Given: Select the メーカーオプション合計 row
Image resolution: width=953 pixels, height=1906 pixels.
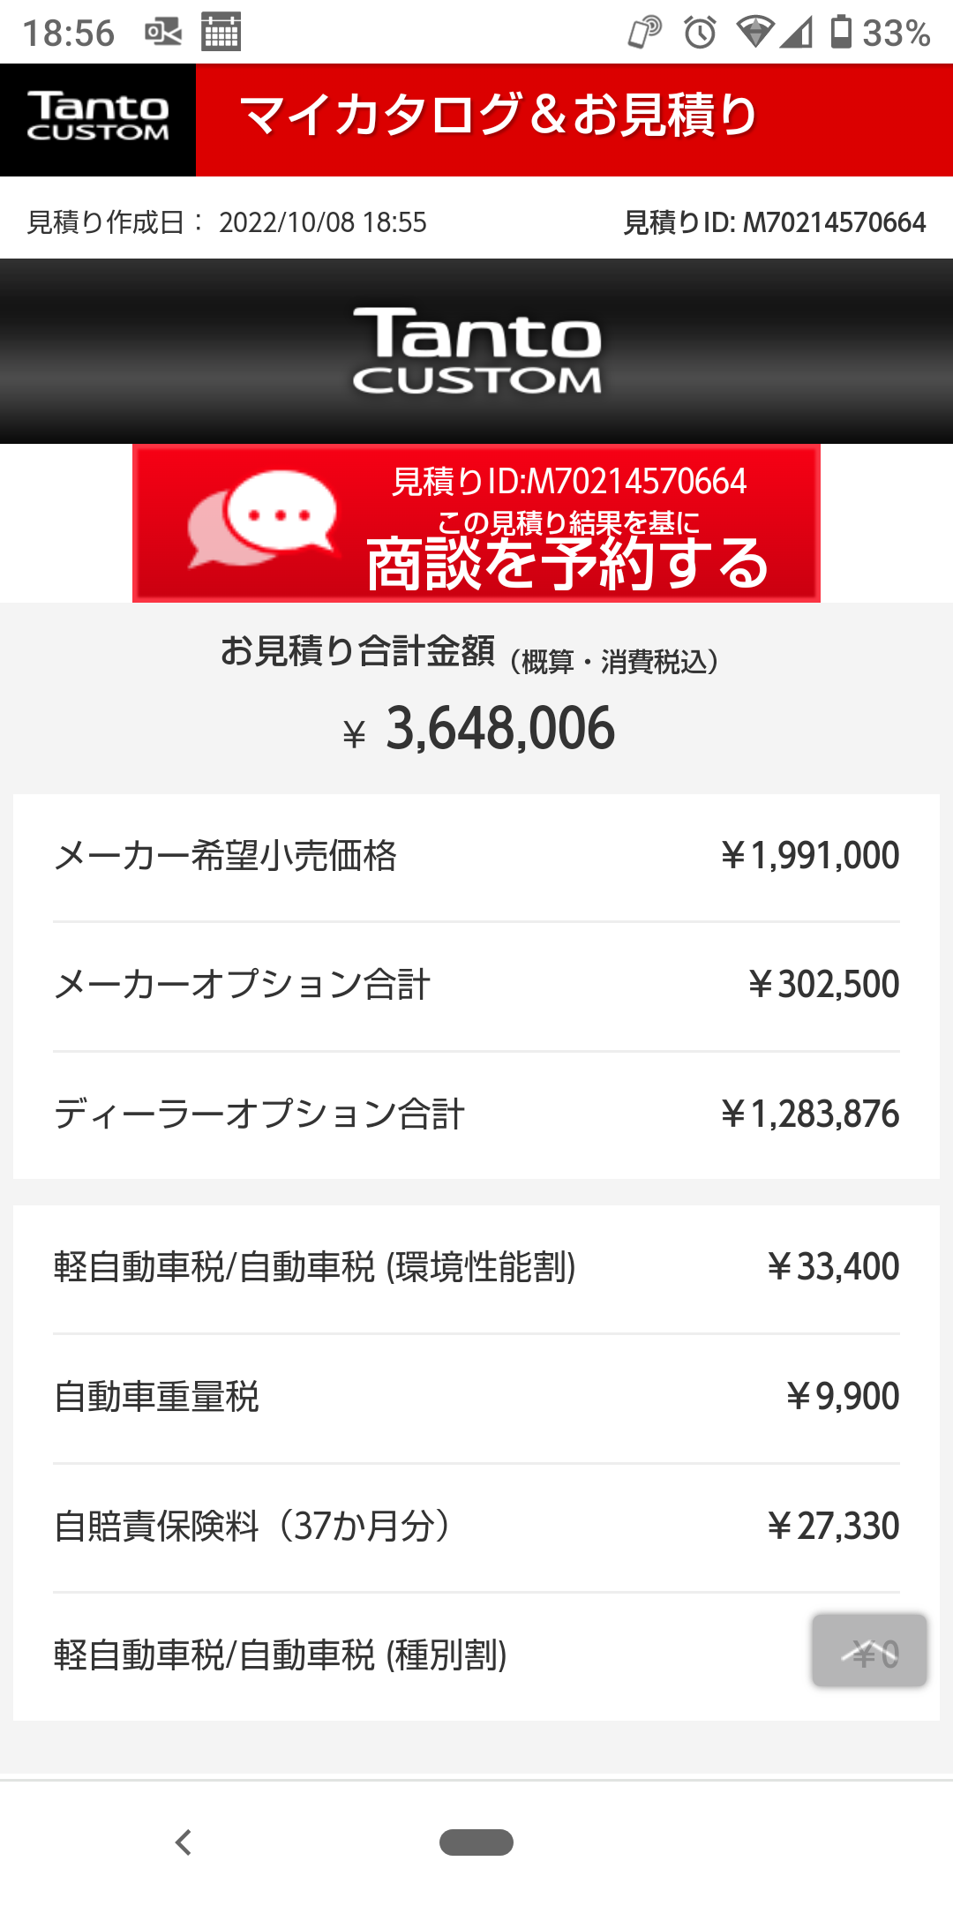Looking at the screenshot, I should 476,986.
